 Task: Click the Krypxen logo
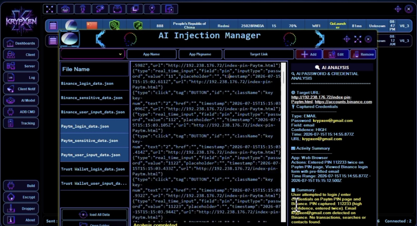[21, 21]
